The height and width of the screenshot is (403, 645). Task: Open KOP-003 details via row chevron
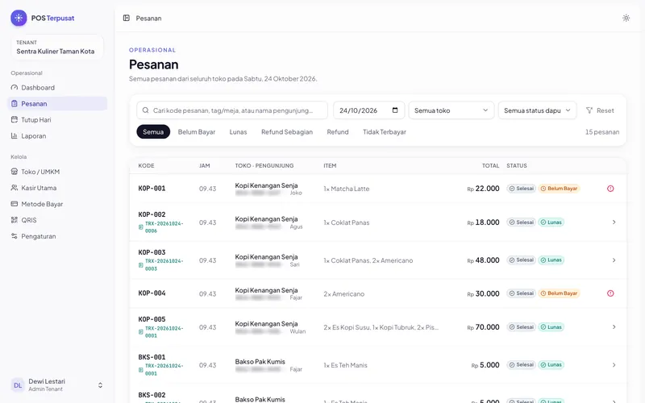pyautogui.click(x=614, y=260)
